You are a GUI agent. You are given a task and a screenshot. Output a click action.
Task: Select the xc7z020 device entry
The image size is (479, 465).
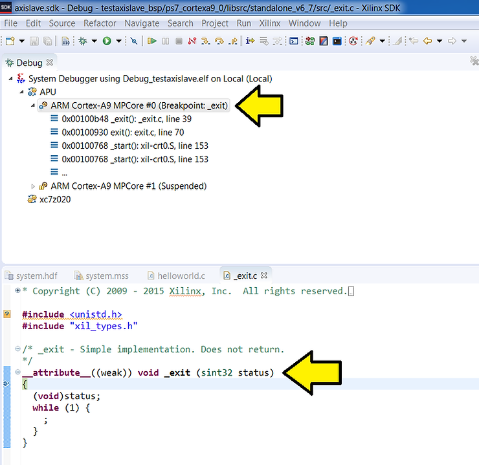tap(55, 200)
